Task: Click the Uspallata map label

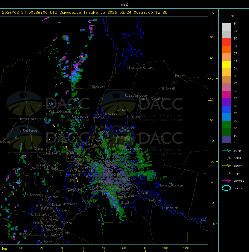Action: click(28, 119)
